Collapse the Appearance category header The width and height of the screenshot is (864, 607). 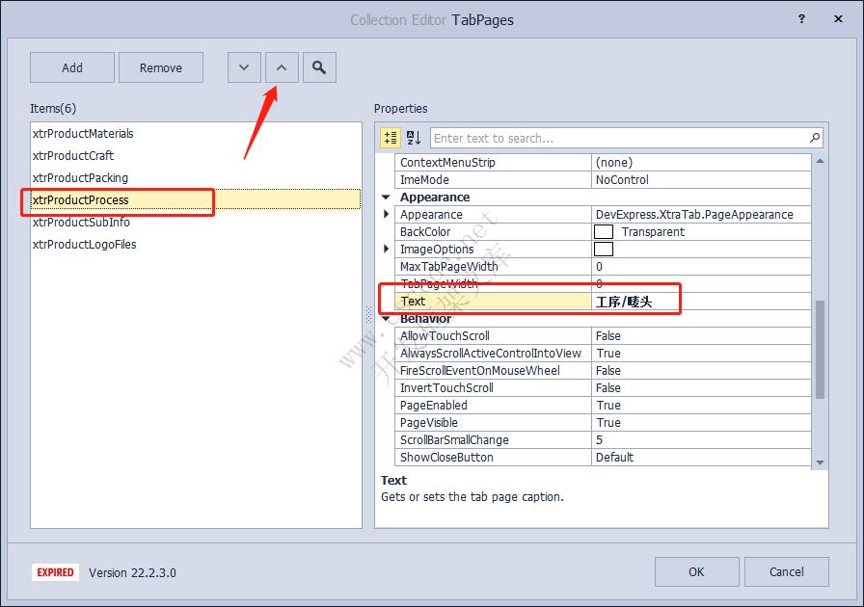pos(388,198)
